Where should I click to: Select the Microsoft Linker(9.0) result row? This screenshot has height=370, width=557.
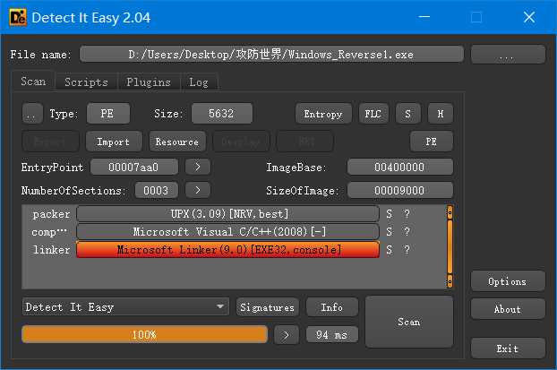click(x=228, y=250)
